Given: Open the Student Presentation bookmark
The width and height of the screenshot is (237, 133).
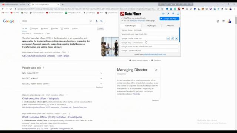Looking at the screenshot, I should pos(54,13).
